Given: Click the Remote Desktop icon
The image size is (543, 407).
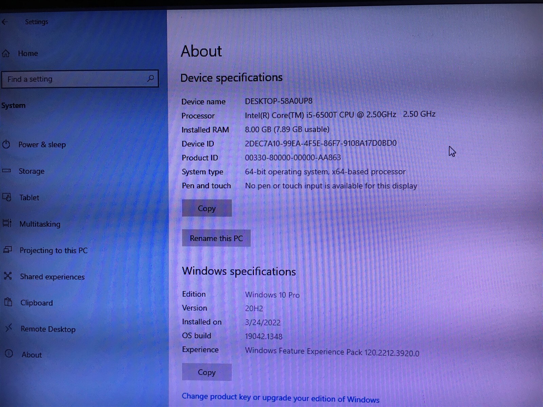Looking at the screenshot, I should [8, 328].
